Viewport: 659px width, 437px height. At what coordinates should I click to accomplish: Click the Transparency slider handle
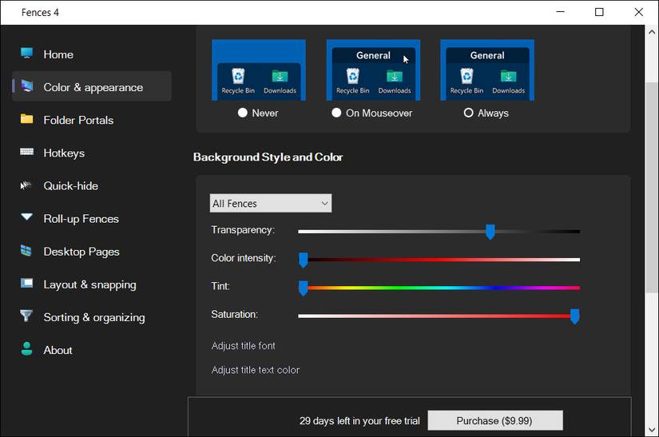tap(490, 232)
